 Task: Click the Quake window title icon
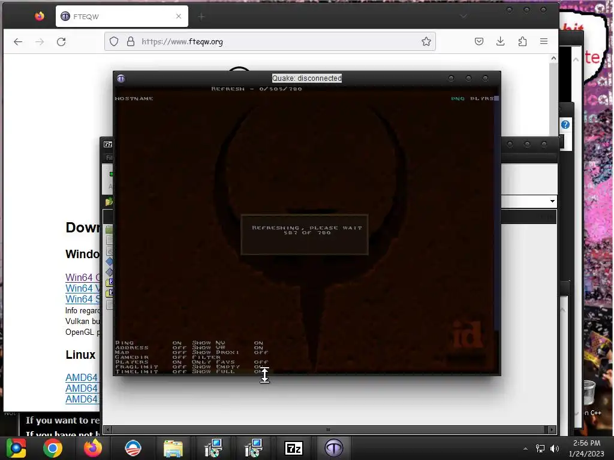(x=121, y=78)
